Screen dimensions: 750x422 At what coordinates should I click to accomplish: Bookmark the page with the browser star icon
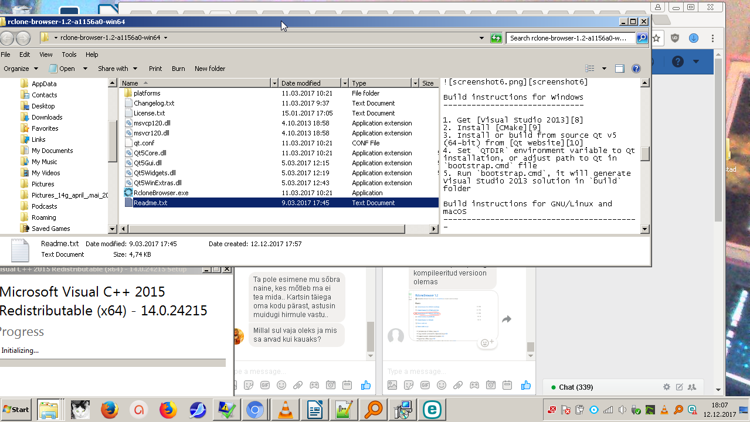pyautogui.click(x=657, y=38)
